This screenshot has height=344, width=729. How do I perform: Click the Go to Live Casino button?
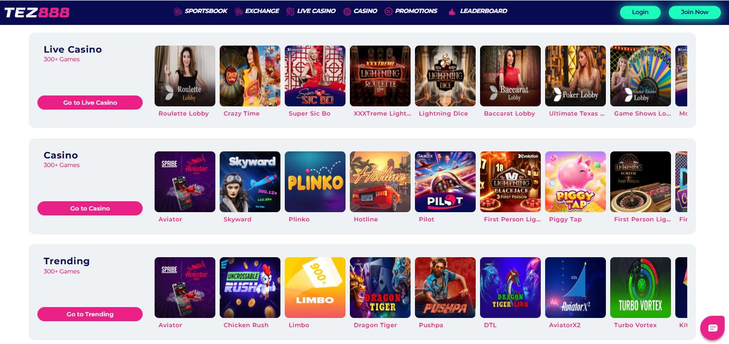tap(90, 103)
